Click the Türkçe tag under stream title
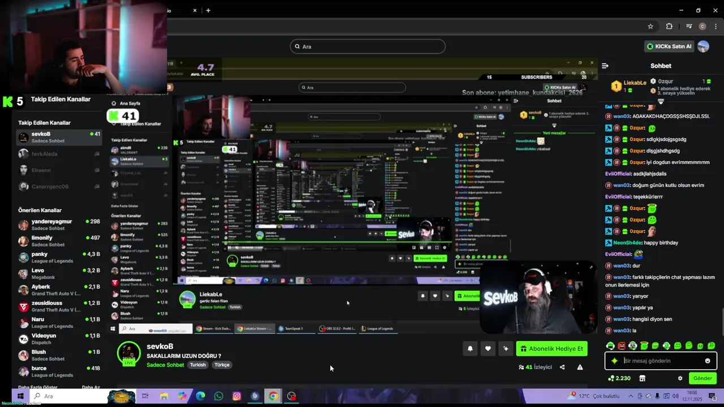 point(222,365)
